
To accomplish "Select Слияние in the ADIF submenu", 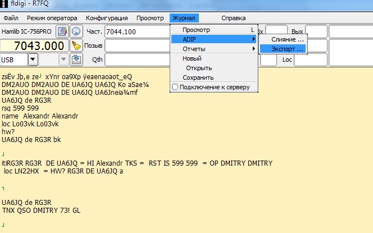I will click(287, 40).
